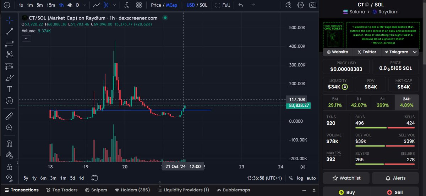Open the Transactions tab
This screenshot has height=196, width=426.
[x=22, y=190]
